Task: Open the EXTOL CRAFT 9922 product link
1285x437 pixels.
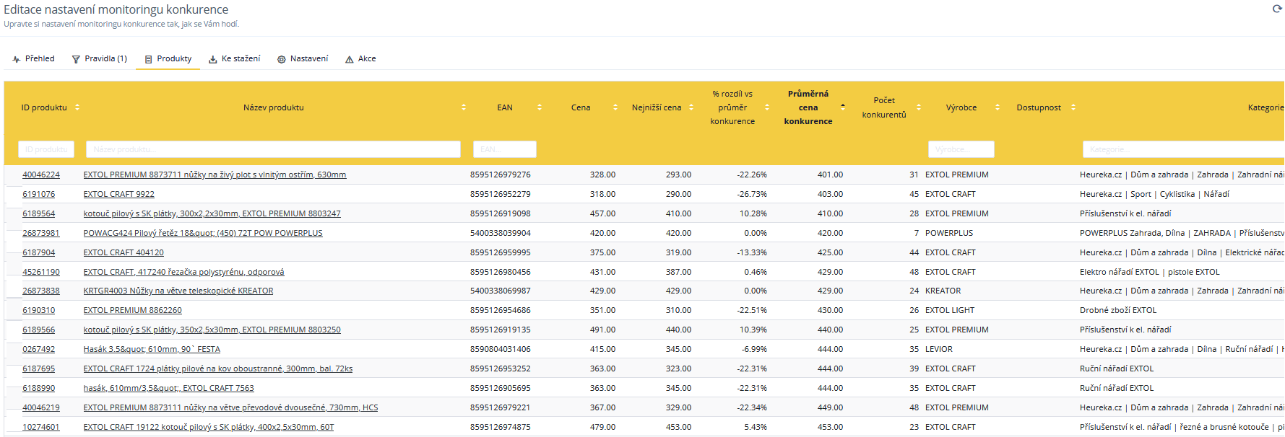Action: (x=118, y=194)
